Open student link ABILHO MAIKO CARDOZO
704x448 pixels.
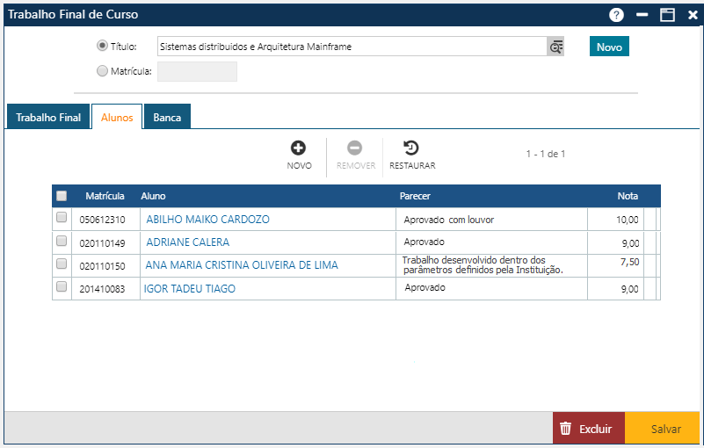coord(208,220)
